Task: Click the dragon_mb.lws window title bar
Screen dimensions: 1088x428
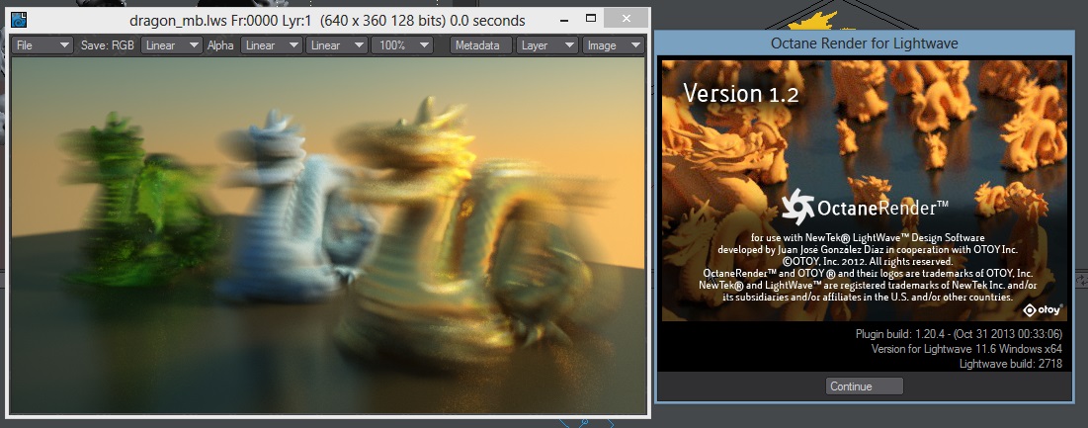Action: pyautogui.click(x=326, y=20)
